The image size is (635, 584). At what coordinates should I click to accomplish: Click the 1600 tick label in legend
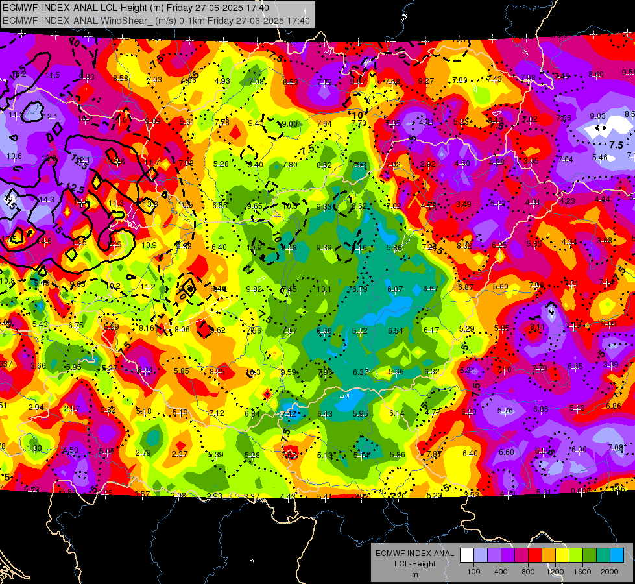tap(582, 572)
